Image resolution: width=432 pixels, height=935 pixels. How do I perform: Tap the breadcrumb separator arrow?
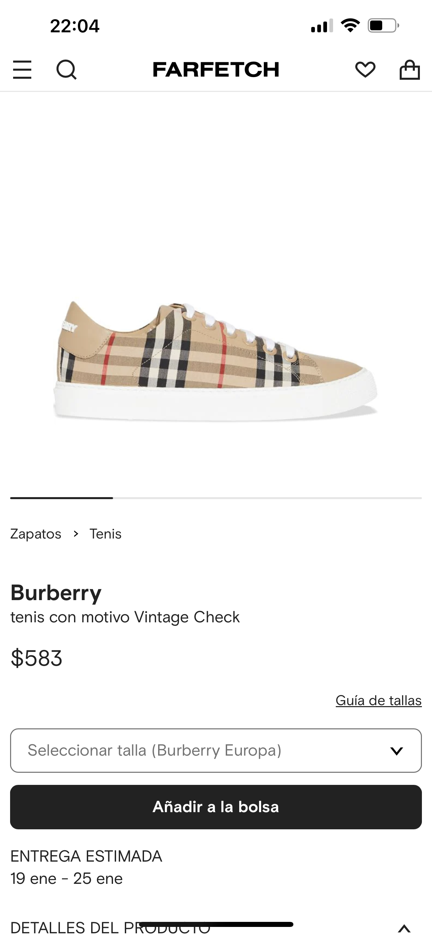pyautogui.click(x=76, y=534)
